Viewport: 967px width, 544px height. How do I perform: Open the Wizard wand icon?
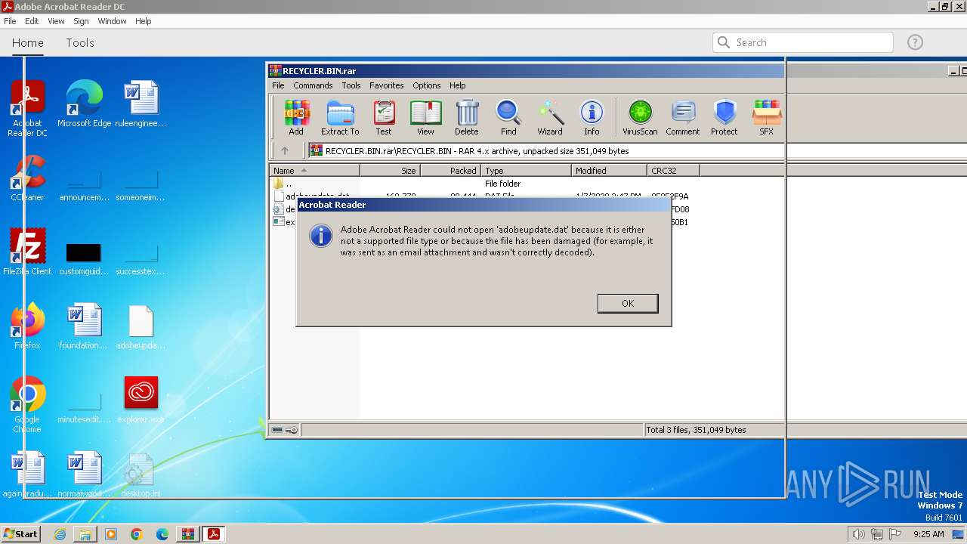pyautogui.click(x=550, y=118)
